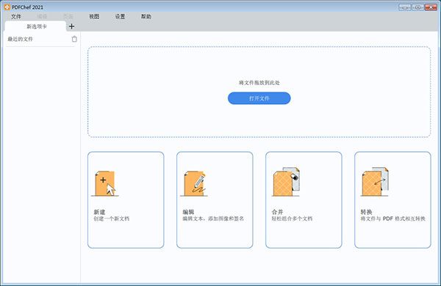Click the 转换 card title
The image size is (441, 286).
coord(366,212)
